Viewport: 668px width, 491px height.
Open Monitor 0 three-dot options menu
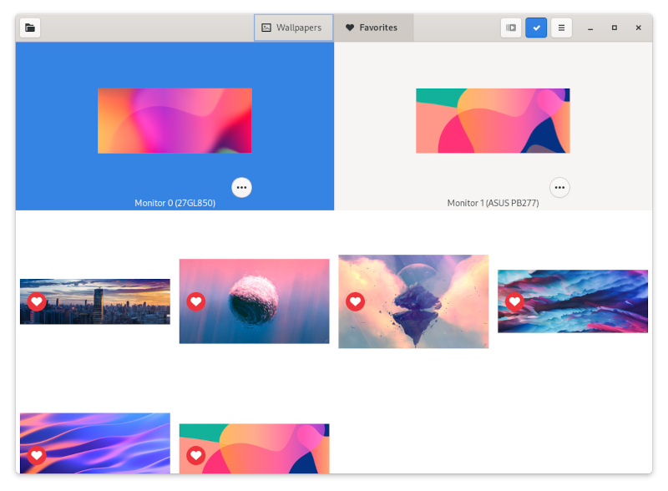[x=241, y=188]
